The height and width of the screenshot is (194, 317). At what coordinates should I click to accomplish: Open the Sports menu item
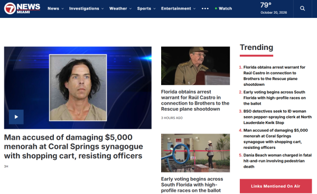coord(144,8)
